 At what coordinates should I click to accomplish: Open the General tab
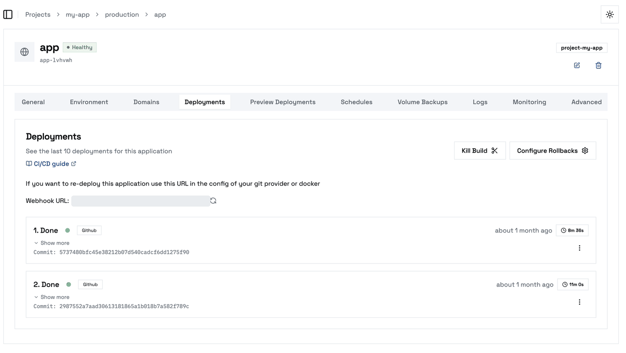(x=33, y=102)
